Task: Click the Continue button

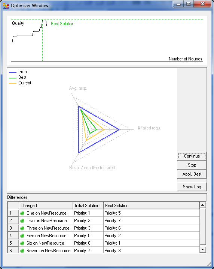Action: (x=192, y=156)
